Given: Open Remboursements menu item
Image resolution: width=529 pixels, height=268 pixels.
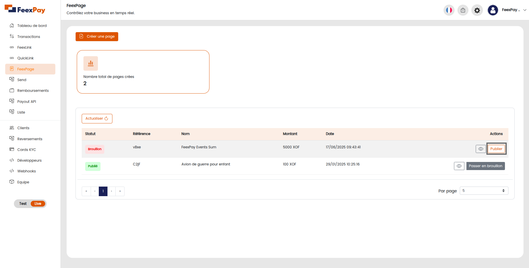Looking at the screenshot, I should (30, 90).
